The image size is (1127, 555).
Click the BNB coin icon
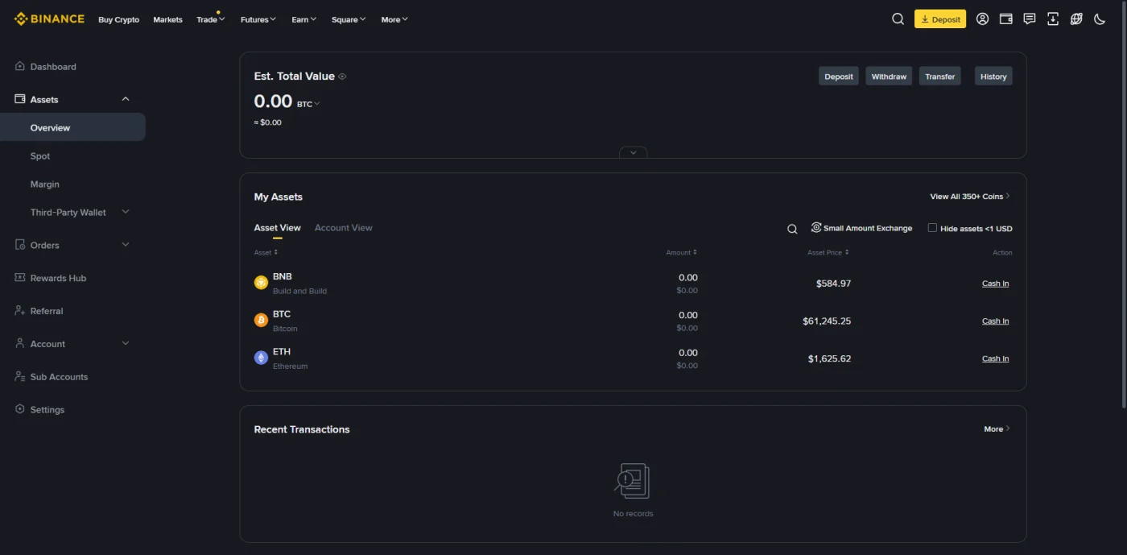click(x=261, y=283)
